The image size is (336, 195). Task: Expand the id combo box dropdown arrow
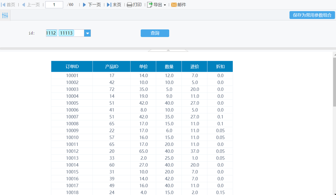click(87, 33)
